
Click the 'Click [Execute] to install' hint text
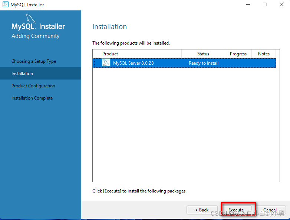tap(139, 191)
